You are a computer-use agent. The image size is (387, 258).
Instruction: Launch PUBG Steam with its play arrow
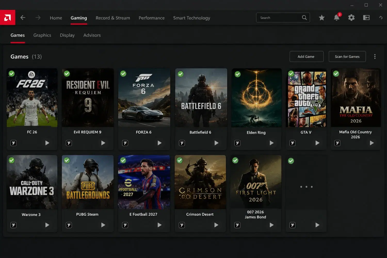[x=103, y=225]
